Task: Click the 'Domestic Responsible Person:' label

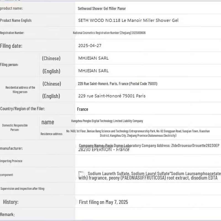Action: coord(15,128)
